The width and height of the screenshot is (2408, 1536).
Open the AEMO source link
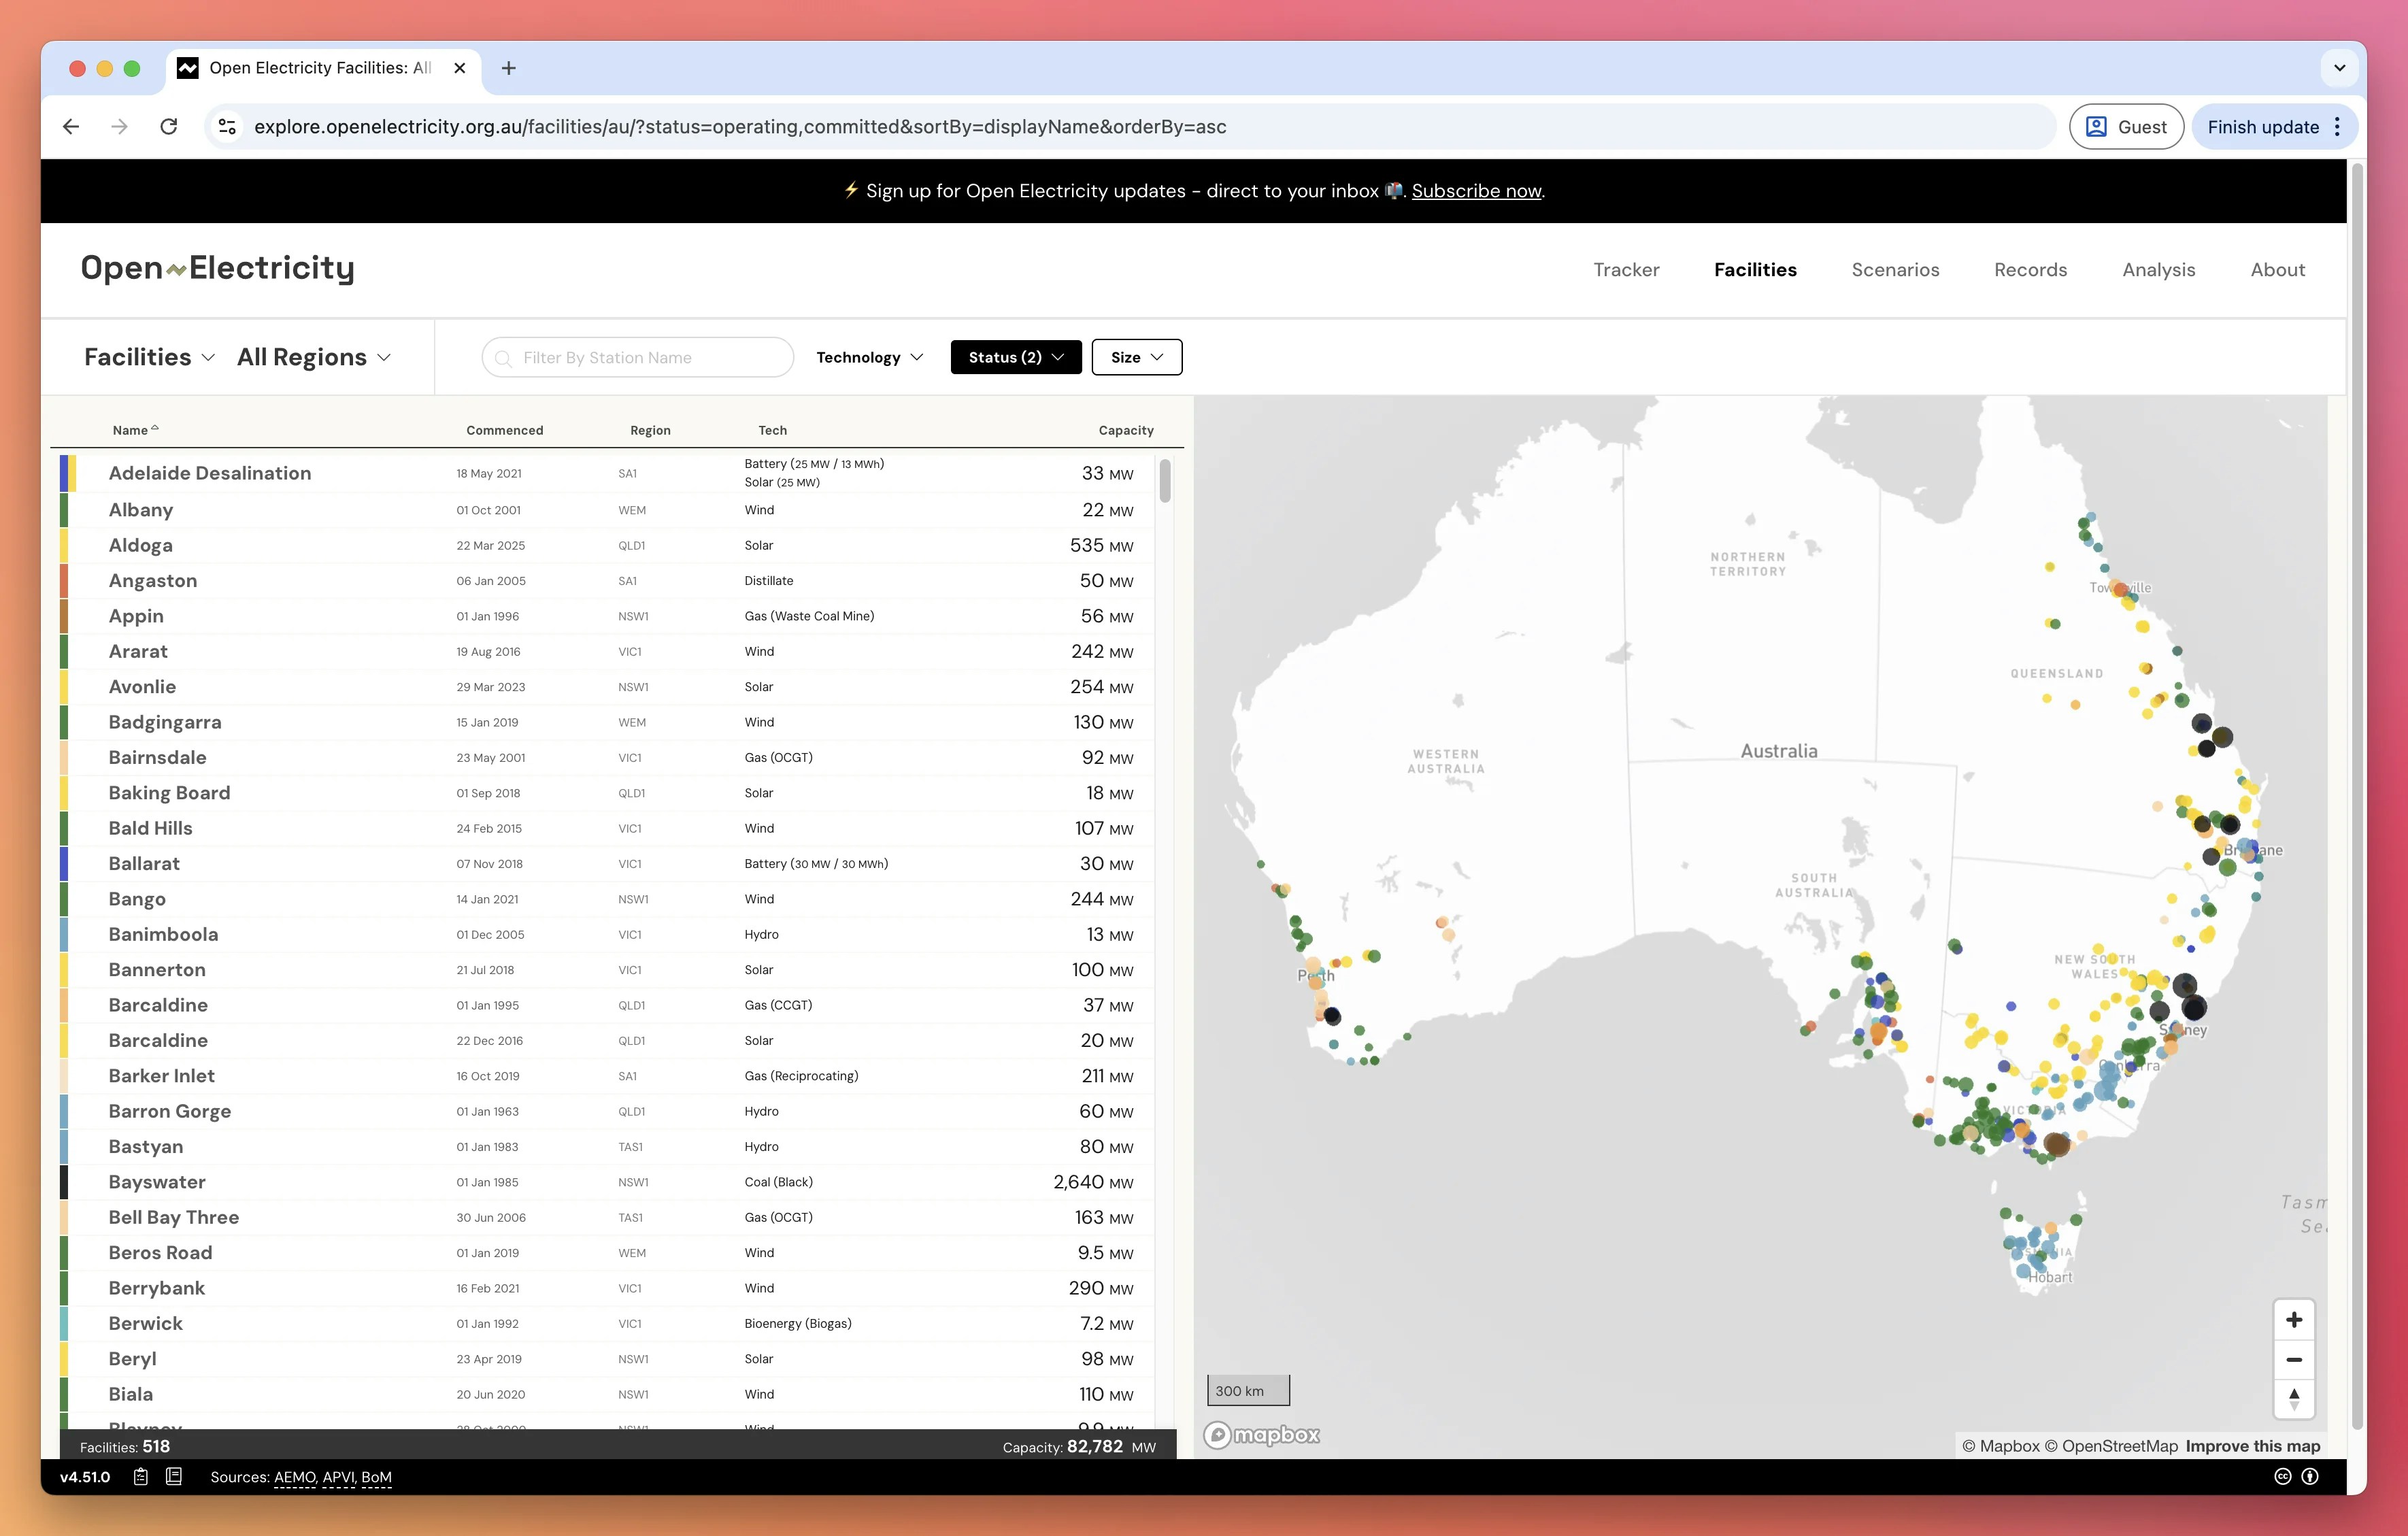click(294, 1477)
